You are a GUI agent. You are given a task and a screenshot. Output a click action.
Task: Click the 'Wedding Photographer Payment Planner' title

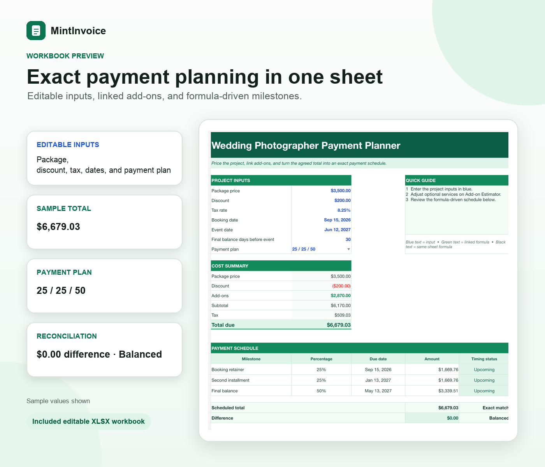[306, 146]
